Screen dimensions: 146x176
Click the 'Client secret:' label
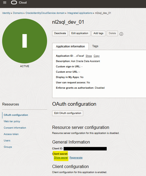[60, 154]
